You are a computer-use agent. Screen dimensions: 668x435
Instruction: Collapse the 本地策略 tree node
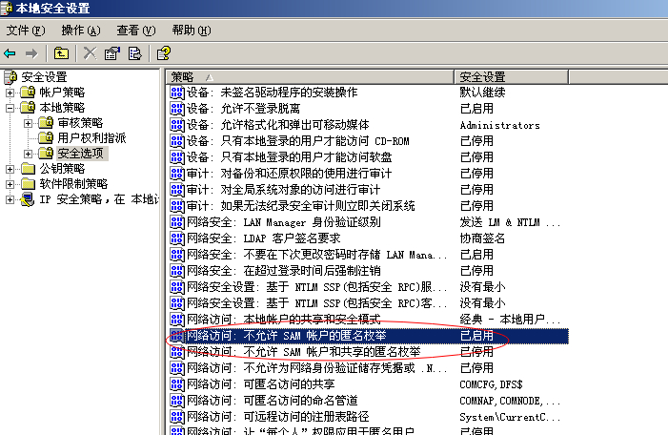[10, 108]
